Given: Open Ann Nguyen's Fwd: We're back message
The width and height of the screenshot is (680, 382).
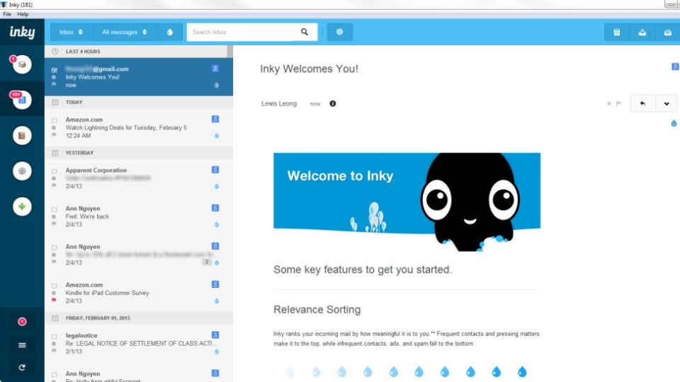Looking at the screenshot, I should click(139, 216).
